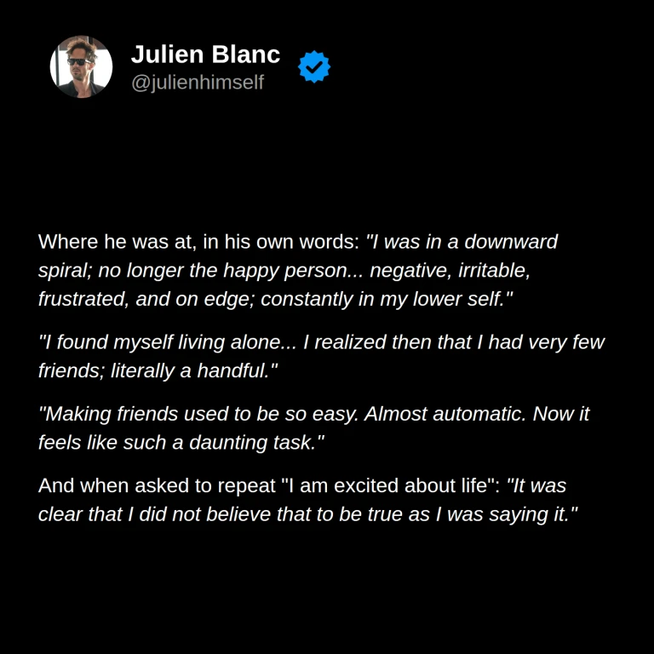Select the phrase "in his own words:"
This screenshot has width=654, height=654.
282,242
